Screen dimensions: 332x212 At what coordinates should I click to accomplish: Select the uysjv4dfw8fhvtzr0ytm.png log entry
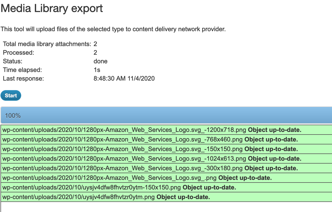click(106, 197)
